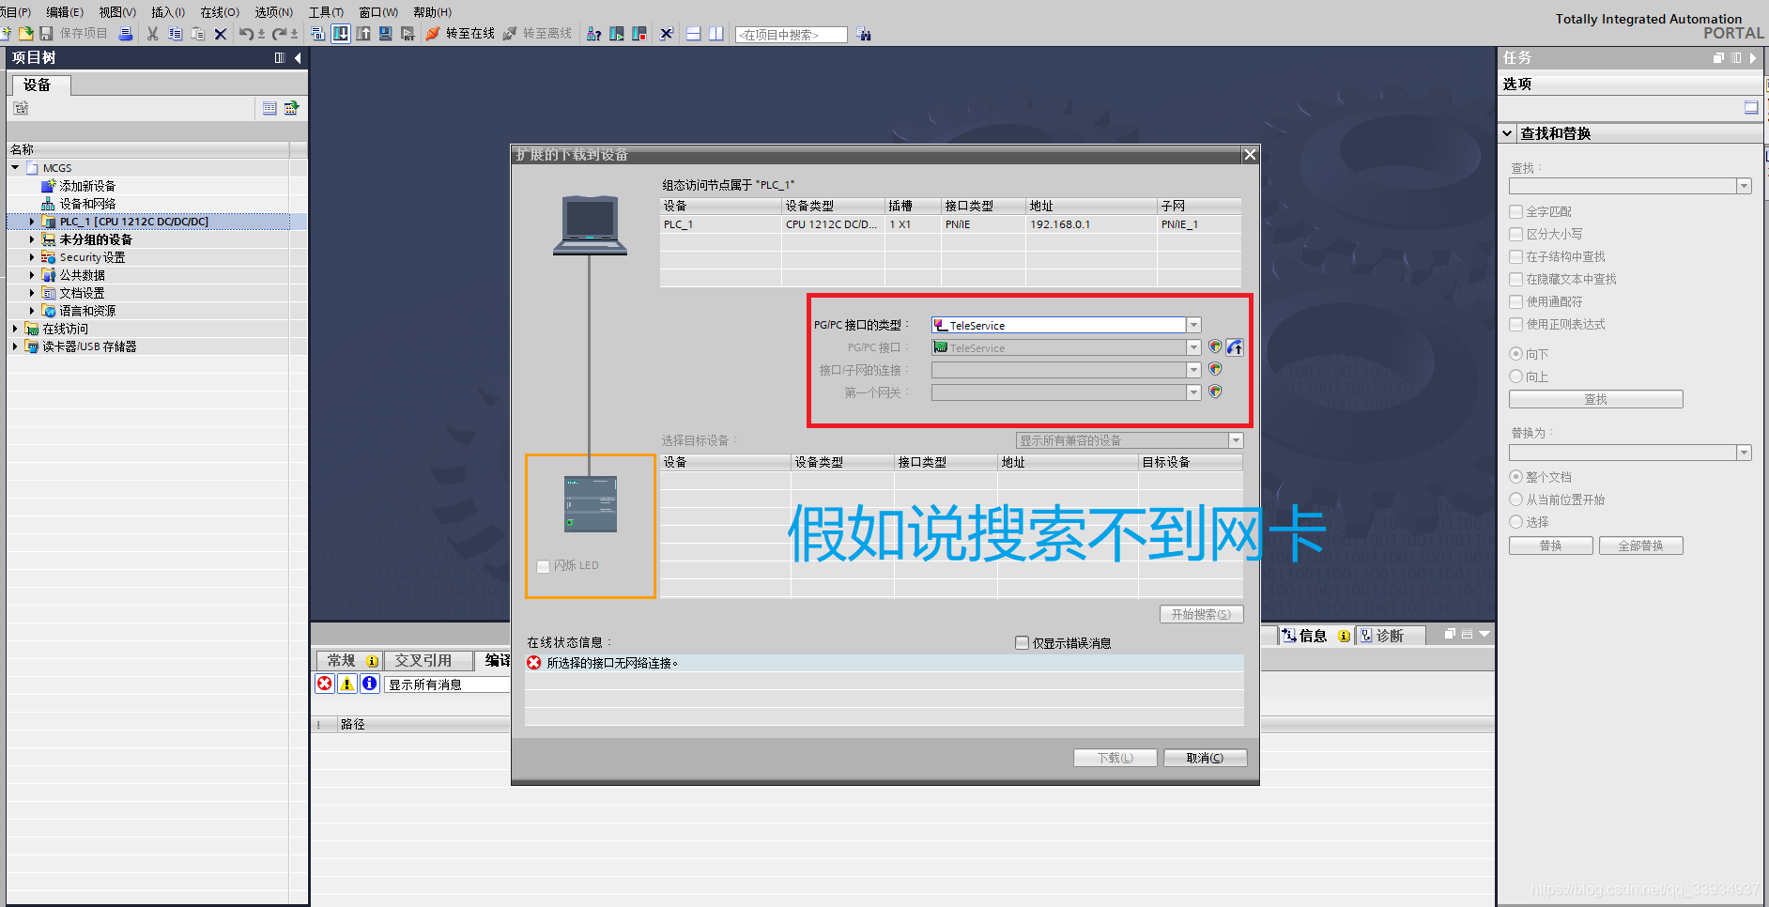Viewport: 1769px width, 907px height.
Task: Check 仅显示错误消息 checkbox
Action: (x=1022, y=643)
